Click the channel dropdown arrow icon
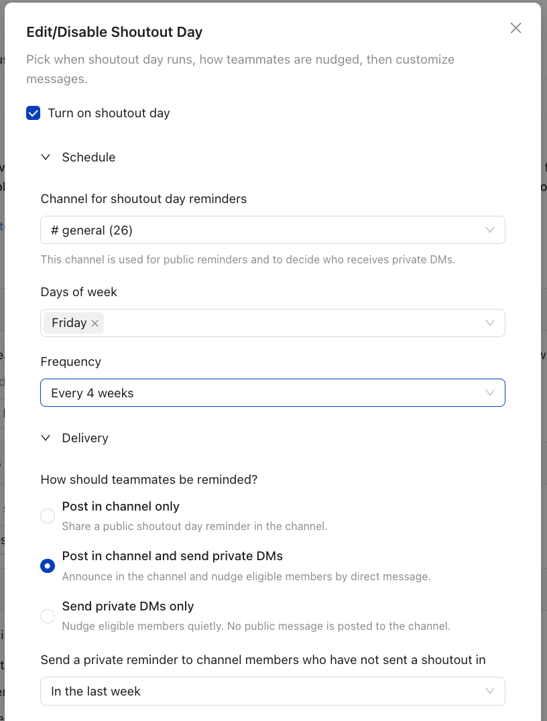 click(490, 230)
